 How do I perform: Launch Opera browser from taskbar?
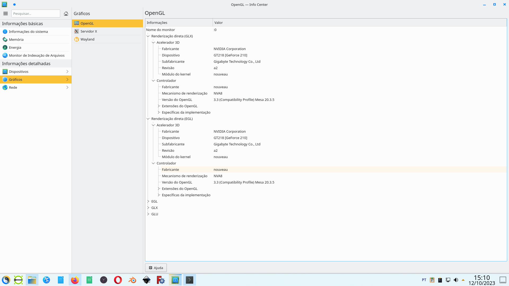118,280
